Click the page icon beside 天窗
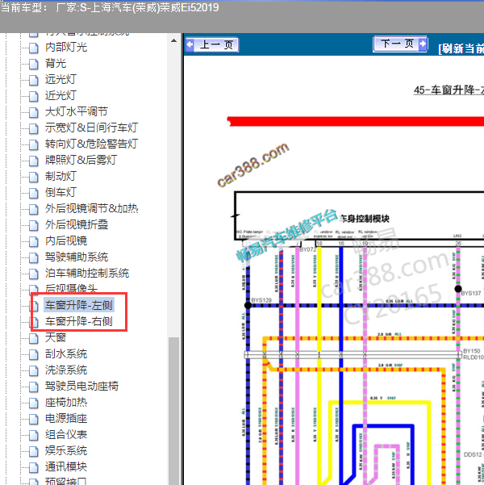This screenshot has width=484, height=485. [x=34, y=338]
